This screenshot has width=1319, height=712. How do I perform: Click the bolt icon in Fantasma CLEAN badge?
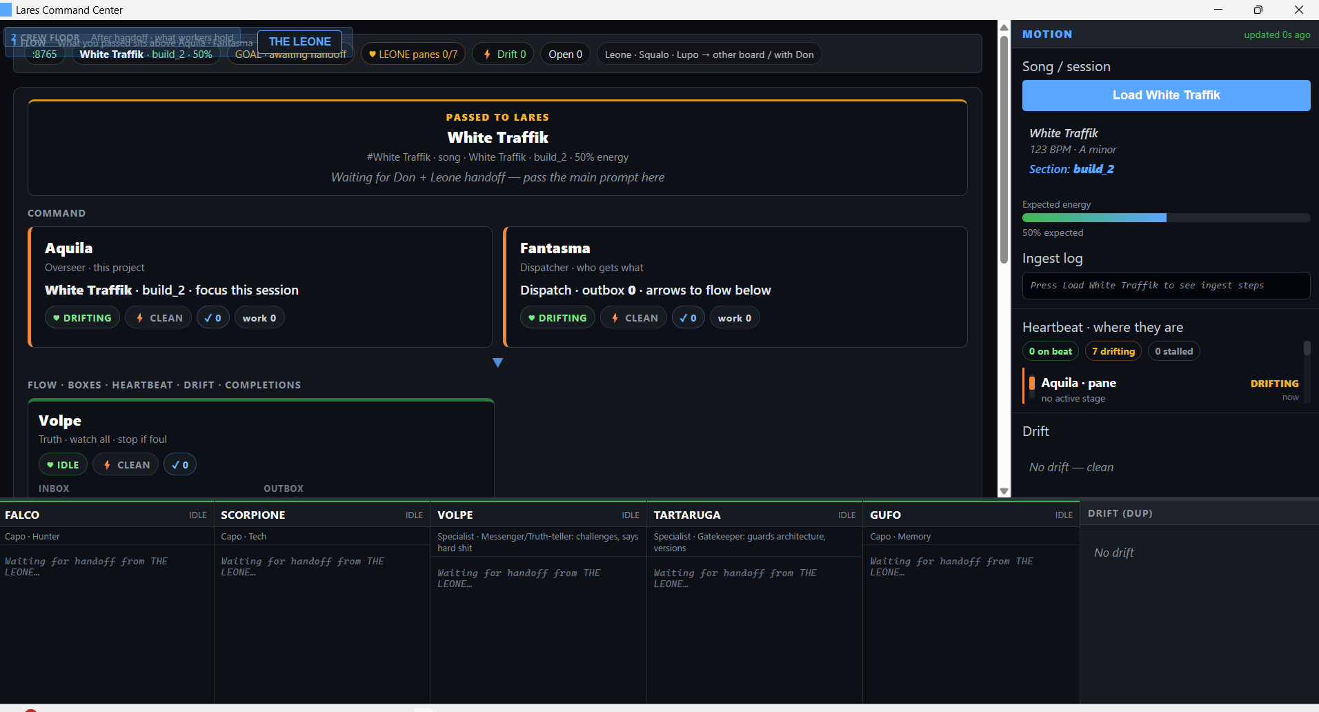click(x=615, y=318)
